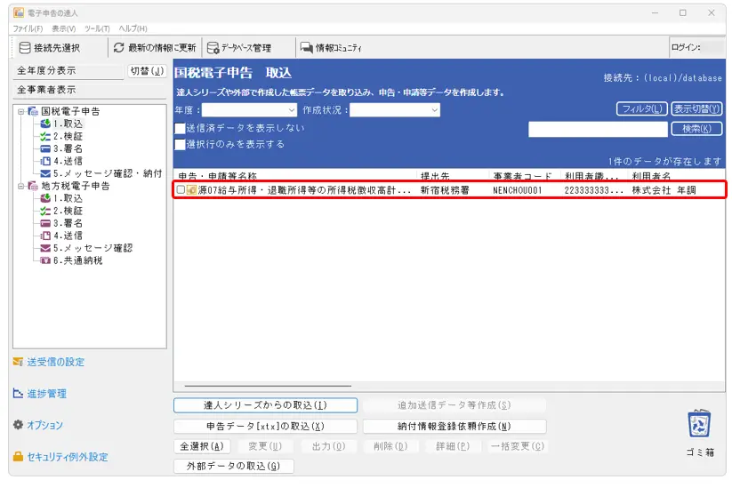Click 達人シリーズからの取込 button
732x488 pixels.
click(x=265, y=405)
